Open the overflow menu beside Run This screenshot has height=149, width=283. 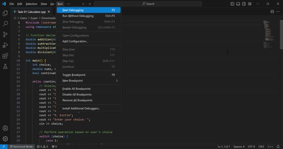[x=68, y=4]
